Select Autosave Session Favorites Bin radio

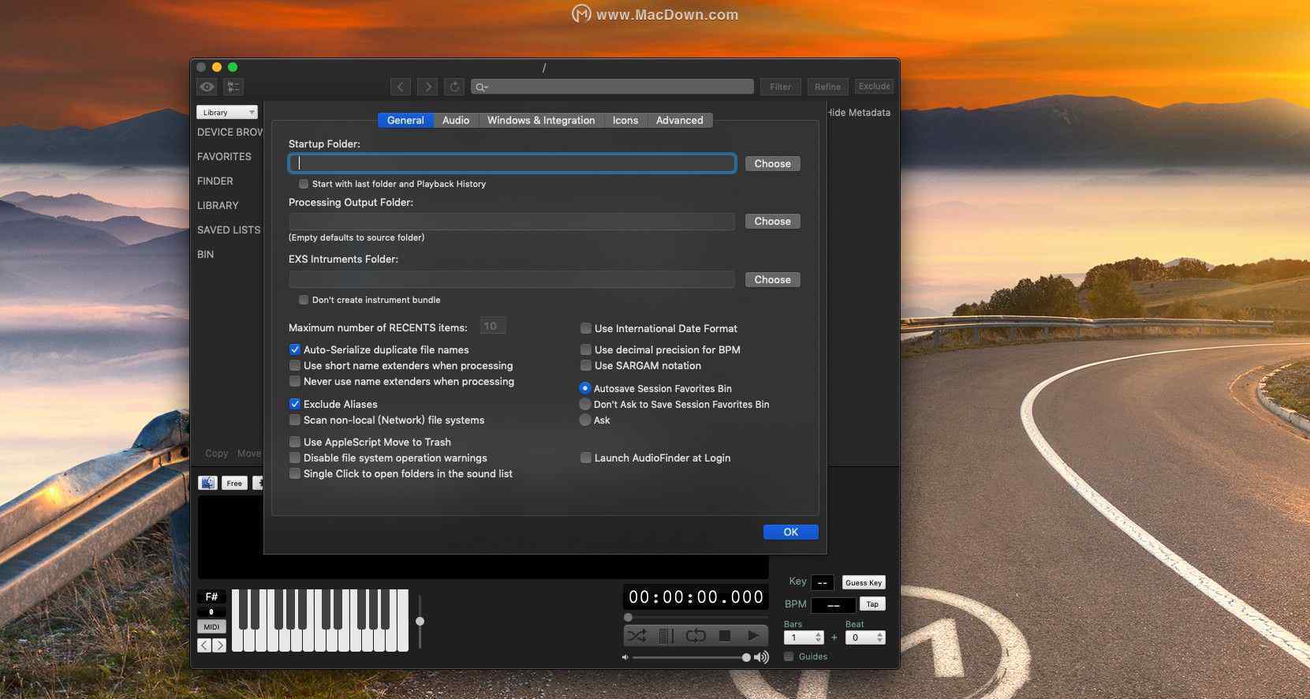click(585, 388)
